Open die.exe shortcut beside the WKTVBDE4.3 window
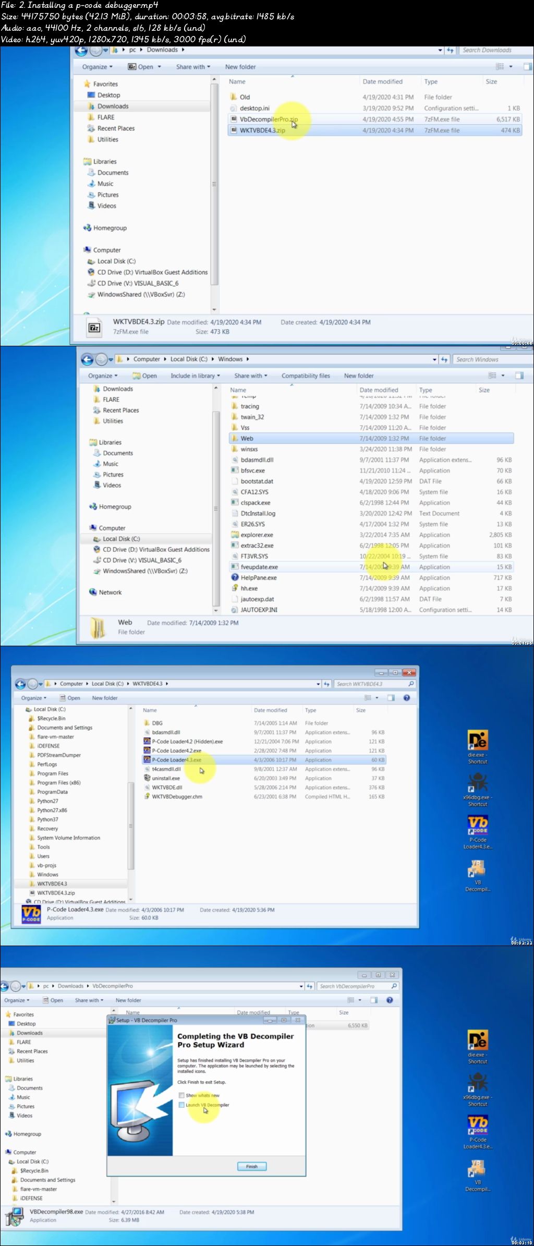Image resolution: width=534 pixels, height=1246 pixels. point(477,747)
